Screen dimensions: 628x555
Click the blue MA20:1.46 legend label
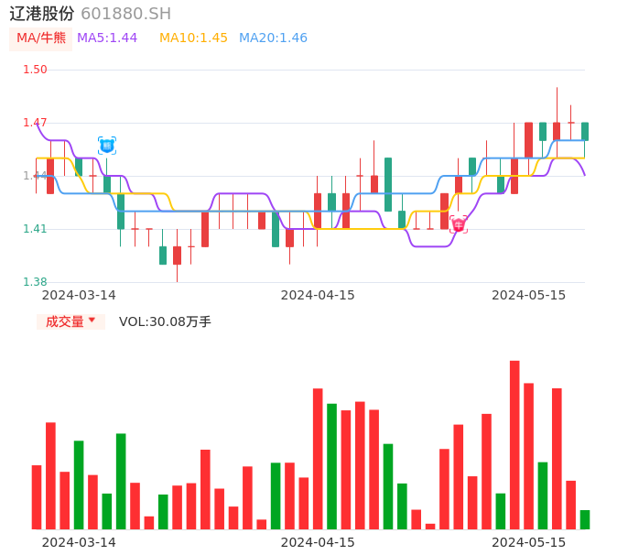[x=273, y=38]
